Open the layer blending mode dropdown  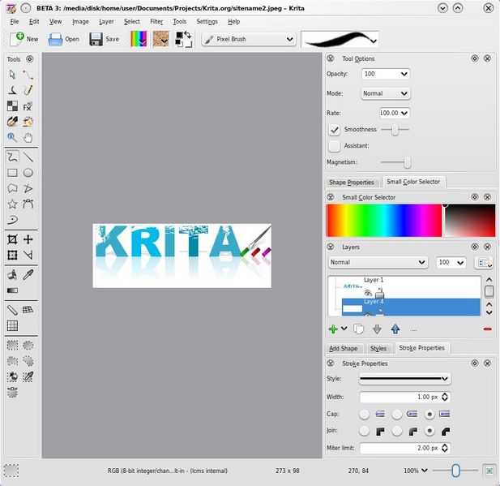(x=378, y=262)
